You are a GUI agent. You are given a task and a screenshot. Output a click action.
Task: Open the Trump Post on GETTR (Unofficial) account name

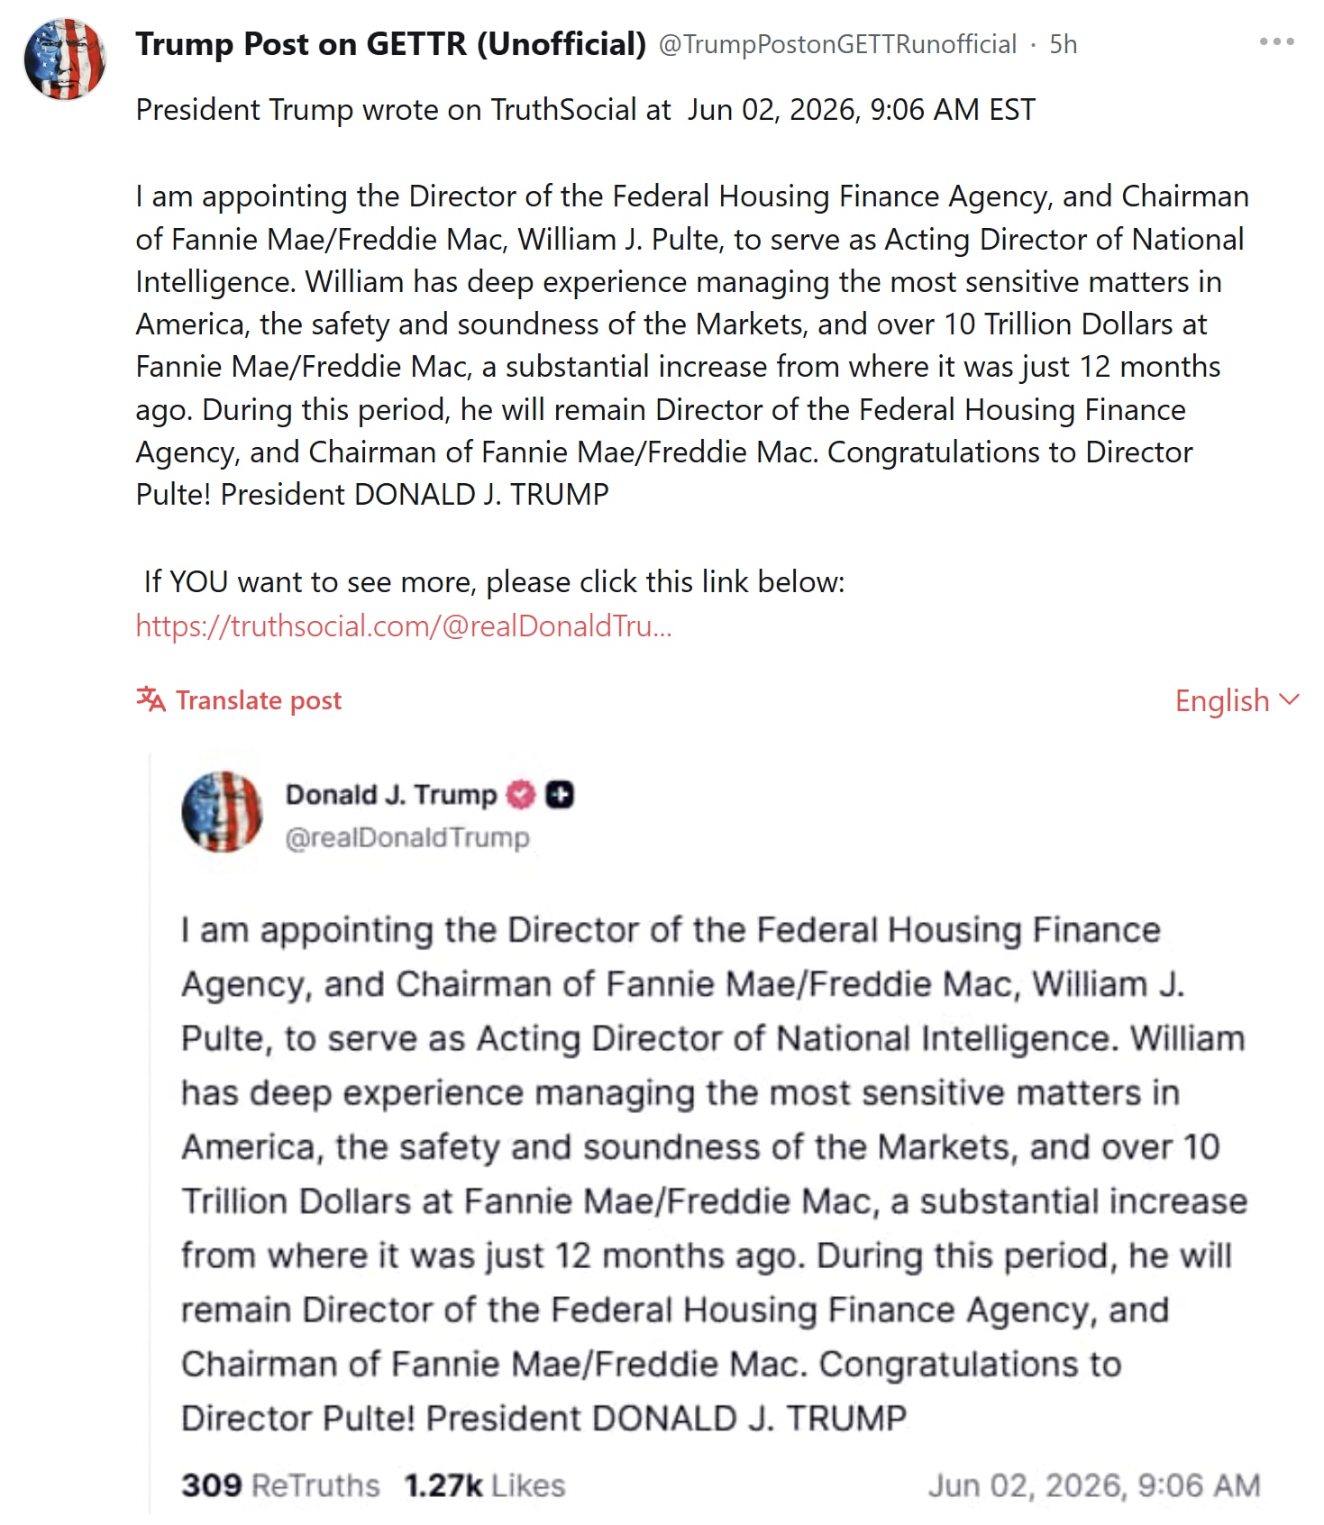391,43
